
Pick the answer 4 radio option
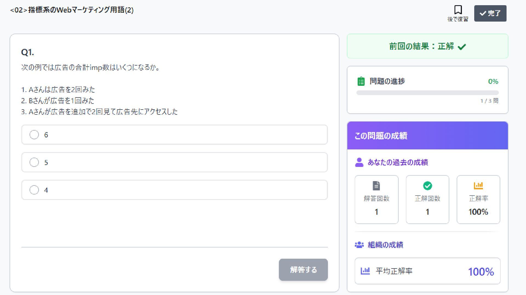click(x=34, y=190)
